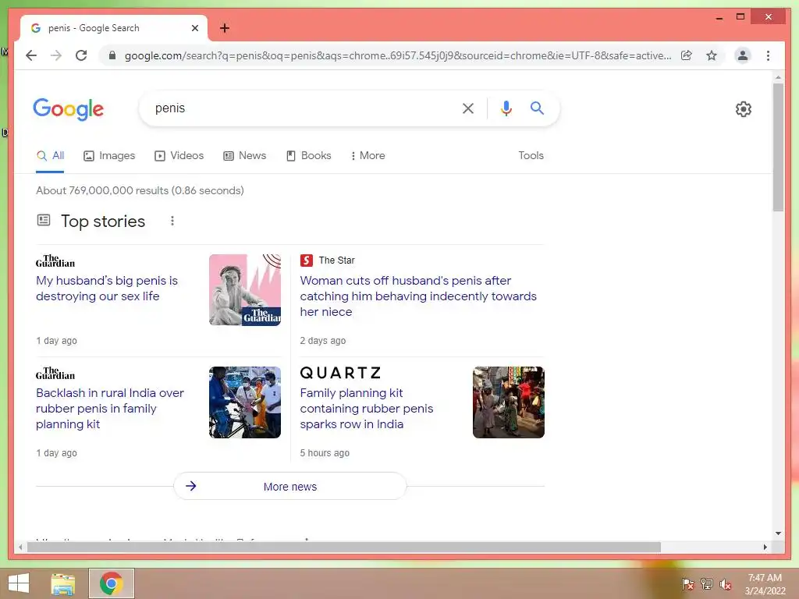Screen dimensions: 799x599
Task: Switch to the Books tab
Action: [308, 155]
